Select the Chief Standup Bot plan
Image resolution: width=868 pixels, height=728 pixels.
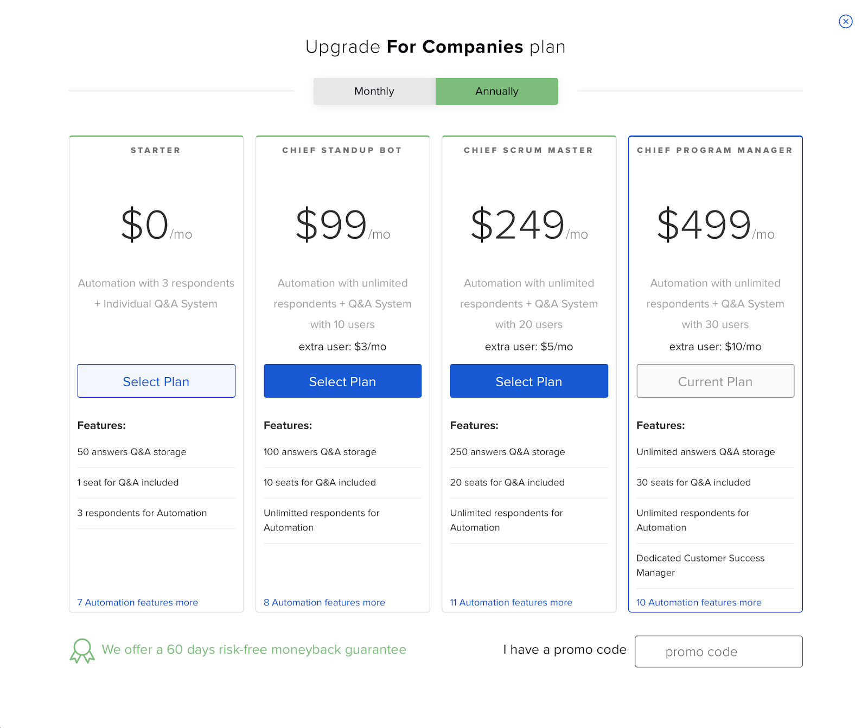tap(342, 381)
